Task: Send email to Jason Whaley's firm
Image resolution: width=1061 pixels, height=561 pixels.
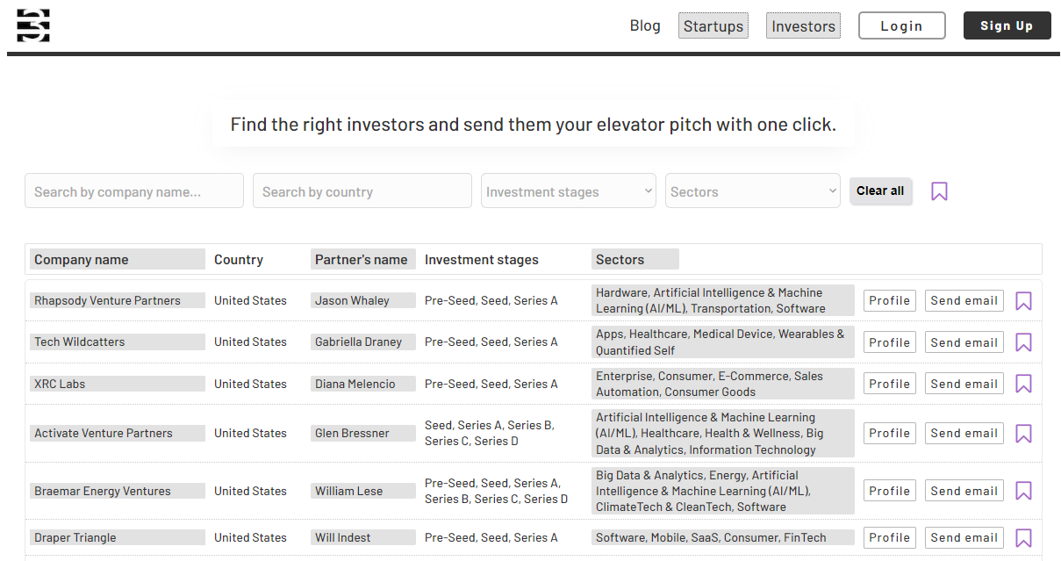Action: pyautogui.click(x=964, y=300)
